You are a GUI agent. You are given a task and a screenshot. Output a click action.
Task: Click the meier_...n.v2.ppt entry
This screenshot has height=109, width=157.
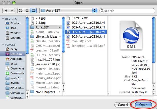pos(45,73)
